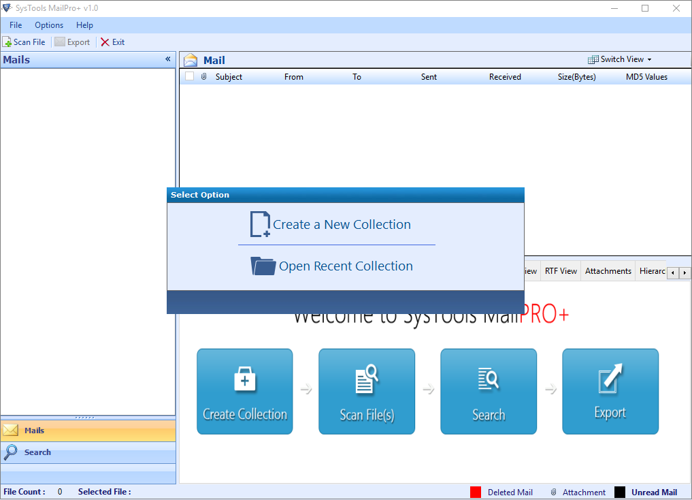Click the attachment paperclip column header
Screen dimensions: 692x500
point(204,76)
